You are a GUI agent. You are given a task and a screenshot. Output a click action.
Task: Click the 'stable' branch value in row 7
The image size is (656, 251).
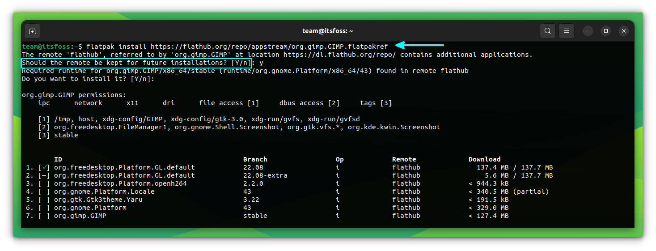[x=255, y=216]
